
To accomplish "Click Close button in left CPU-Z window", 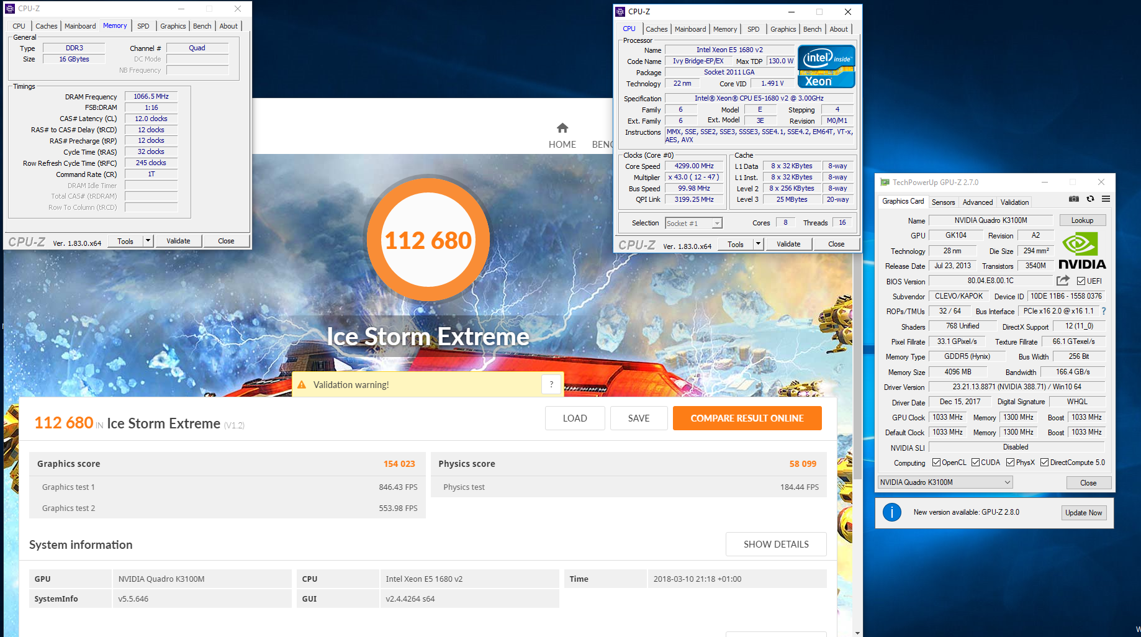I will pos(226,241).
